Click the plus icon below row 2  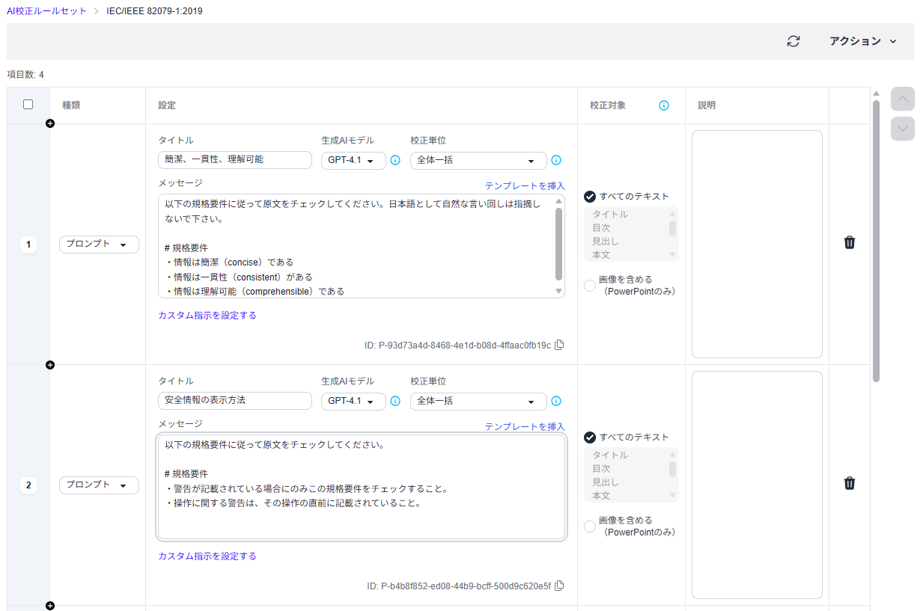click(x=50, y=606)
